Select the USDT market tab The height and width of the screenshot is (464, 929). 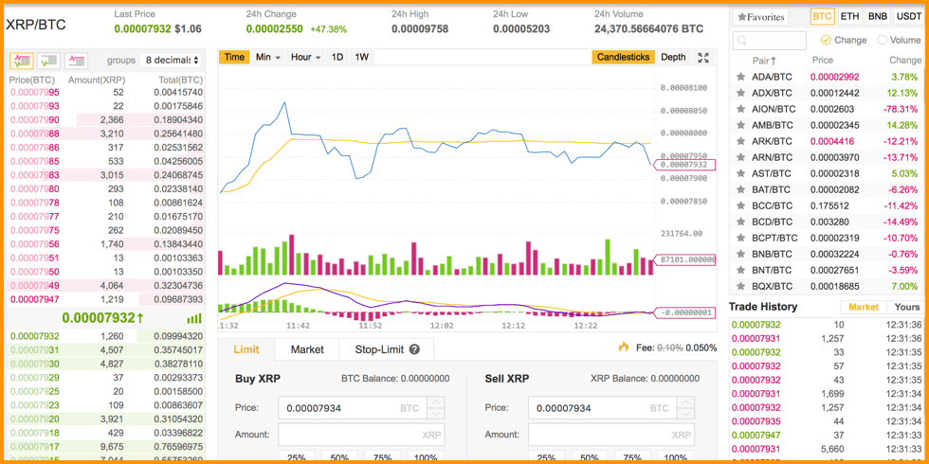908,17
